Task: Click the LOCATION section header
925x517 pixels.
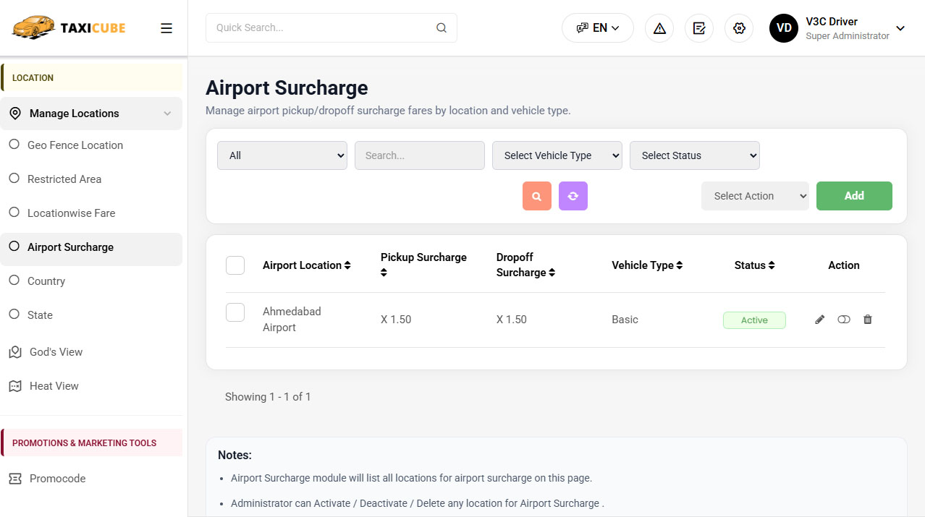Action: pos(91,77)
